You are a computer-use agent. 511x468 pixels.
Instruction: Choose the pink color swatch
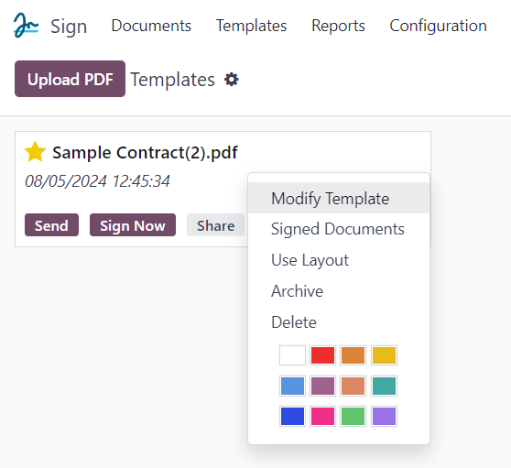coord(322,416)
